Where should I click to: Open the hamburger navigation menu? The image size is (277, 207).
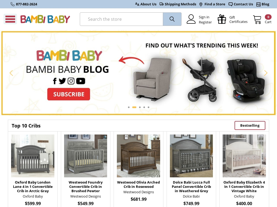pos(10,19)
